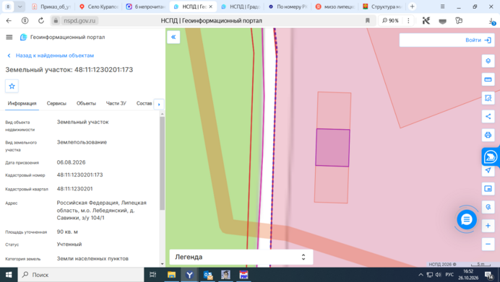Add the land plot to favorites with the star

(12, 87)
